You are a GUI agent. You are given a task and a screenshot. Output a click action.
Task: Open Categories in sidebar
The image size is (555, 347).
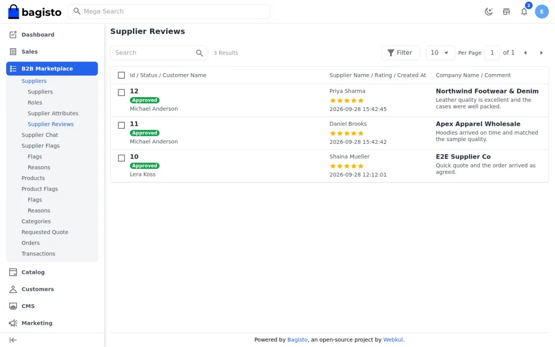36,221
